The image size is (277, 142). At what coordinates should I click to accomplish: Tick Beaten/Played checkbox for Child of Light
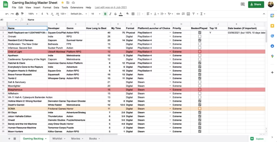pyautogui.click(x=200, y=51)
